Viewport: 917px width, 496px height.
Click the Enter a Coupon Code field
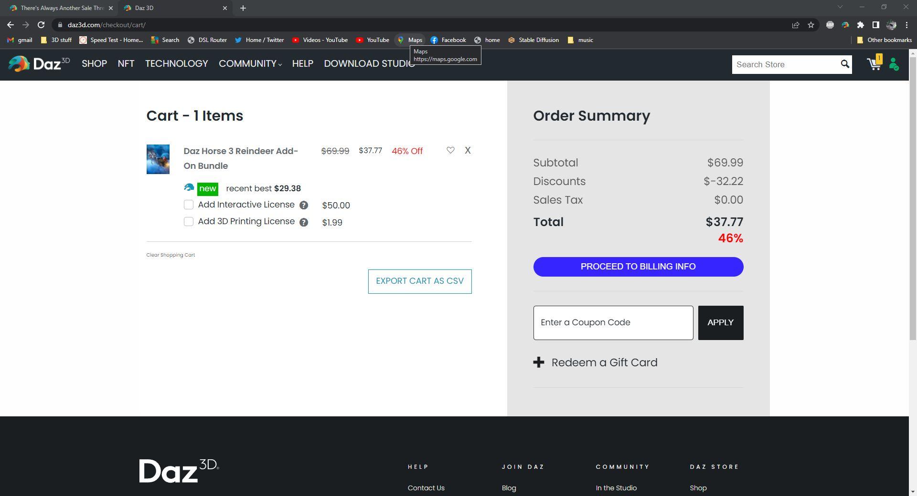[613, 323]
